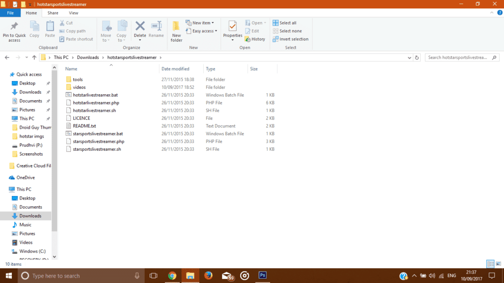Select hotstarlivestreamer.php file

[96, 103]
